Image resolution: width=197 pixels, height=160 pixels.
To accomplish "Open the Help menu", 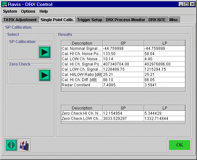I will pos(44,11).
